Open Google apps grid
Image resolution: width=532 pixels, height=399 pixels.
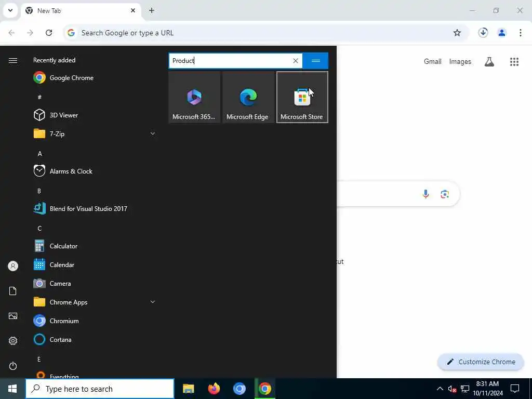(514, 61)
